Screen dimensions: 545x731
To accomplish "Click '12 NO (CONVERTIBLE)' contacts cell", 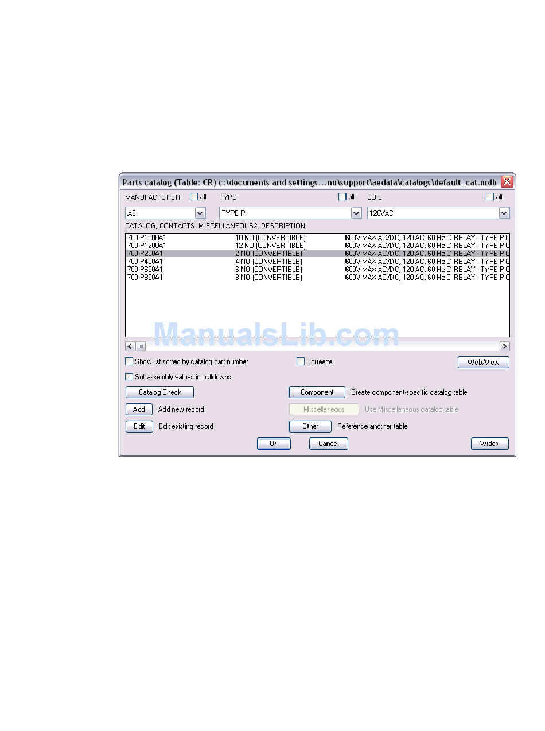I will (270, 246).
